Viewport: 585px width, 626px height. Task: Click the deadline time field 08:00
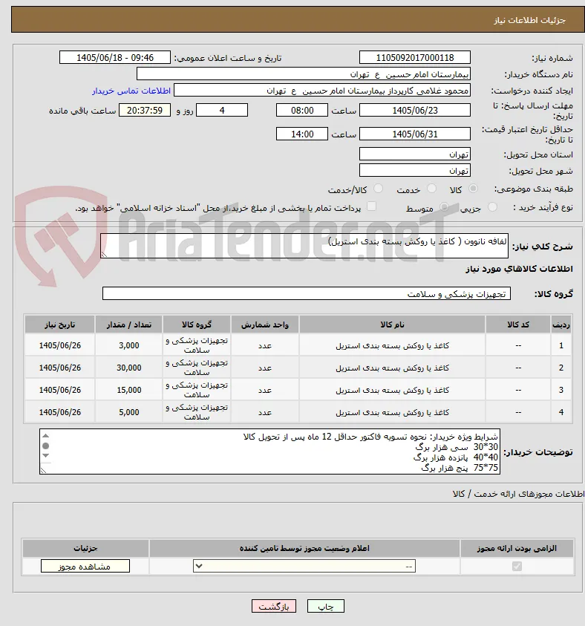pos(301,110)
